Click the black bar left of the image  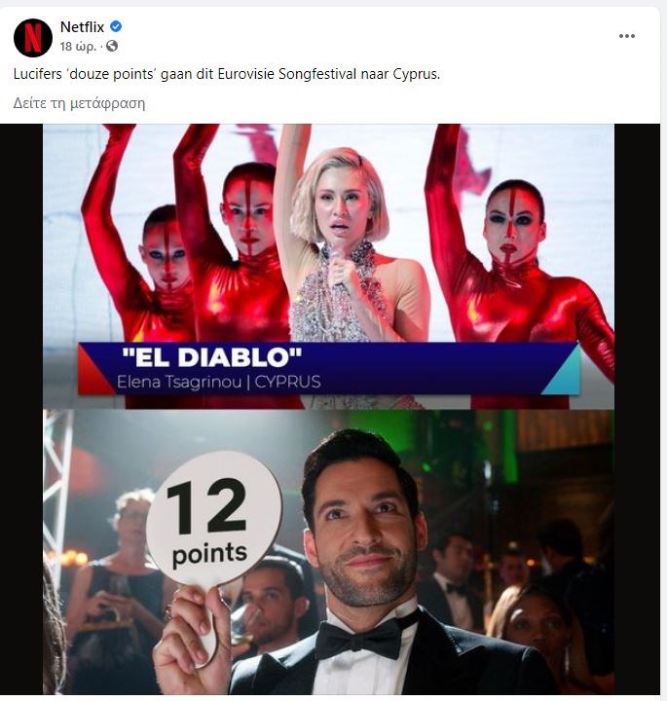point(21,409)
